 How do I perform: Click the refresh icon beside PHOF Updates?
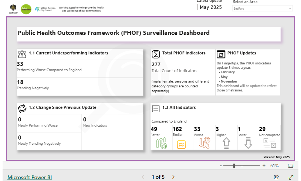coord(221,54)
